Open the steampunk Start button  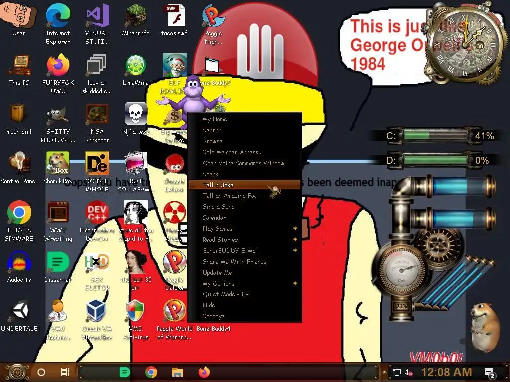(x=16, y=372)
